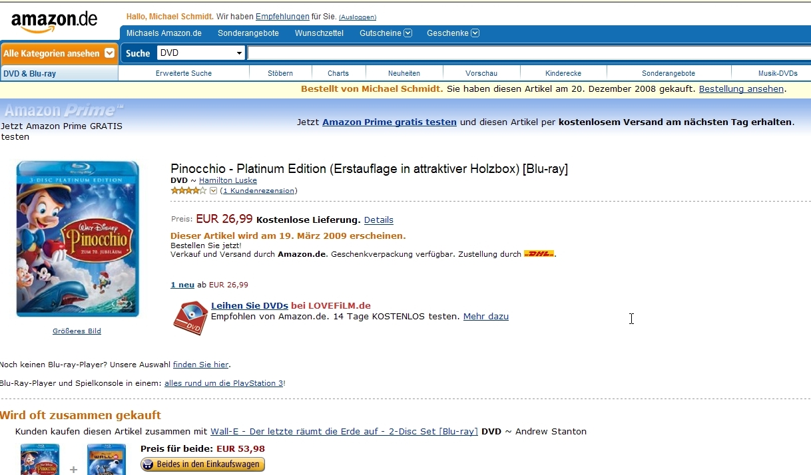Click into the search text field
Image resolution: width=811 pixels, height=475 pixels.
[x=526, y=53]
